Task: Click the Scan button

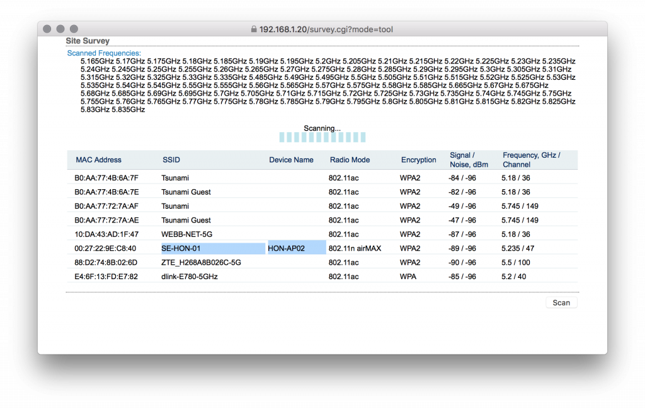Action: click(561, 302)
